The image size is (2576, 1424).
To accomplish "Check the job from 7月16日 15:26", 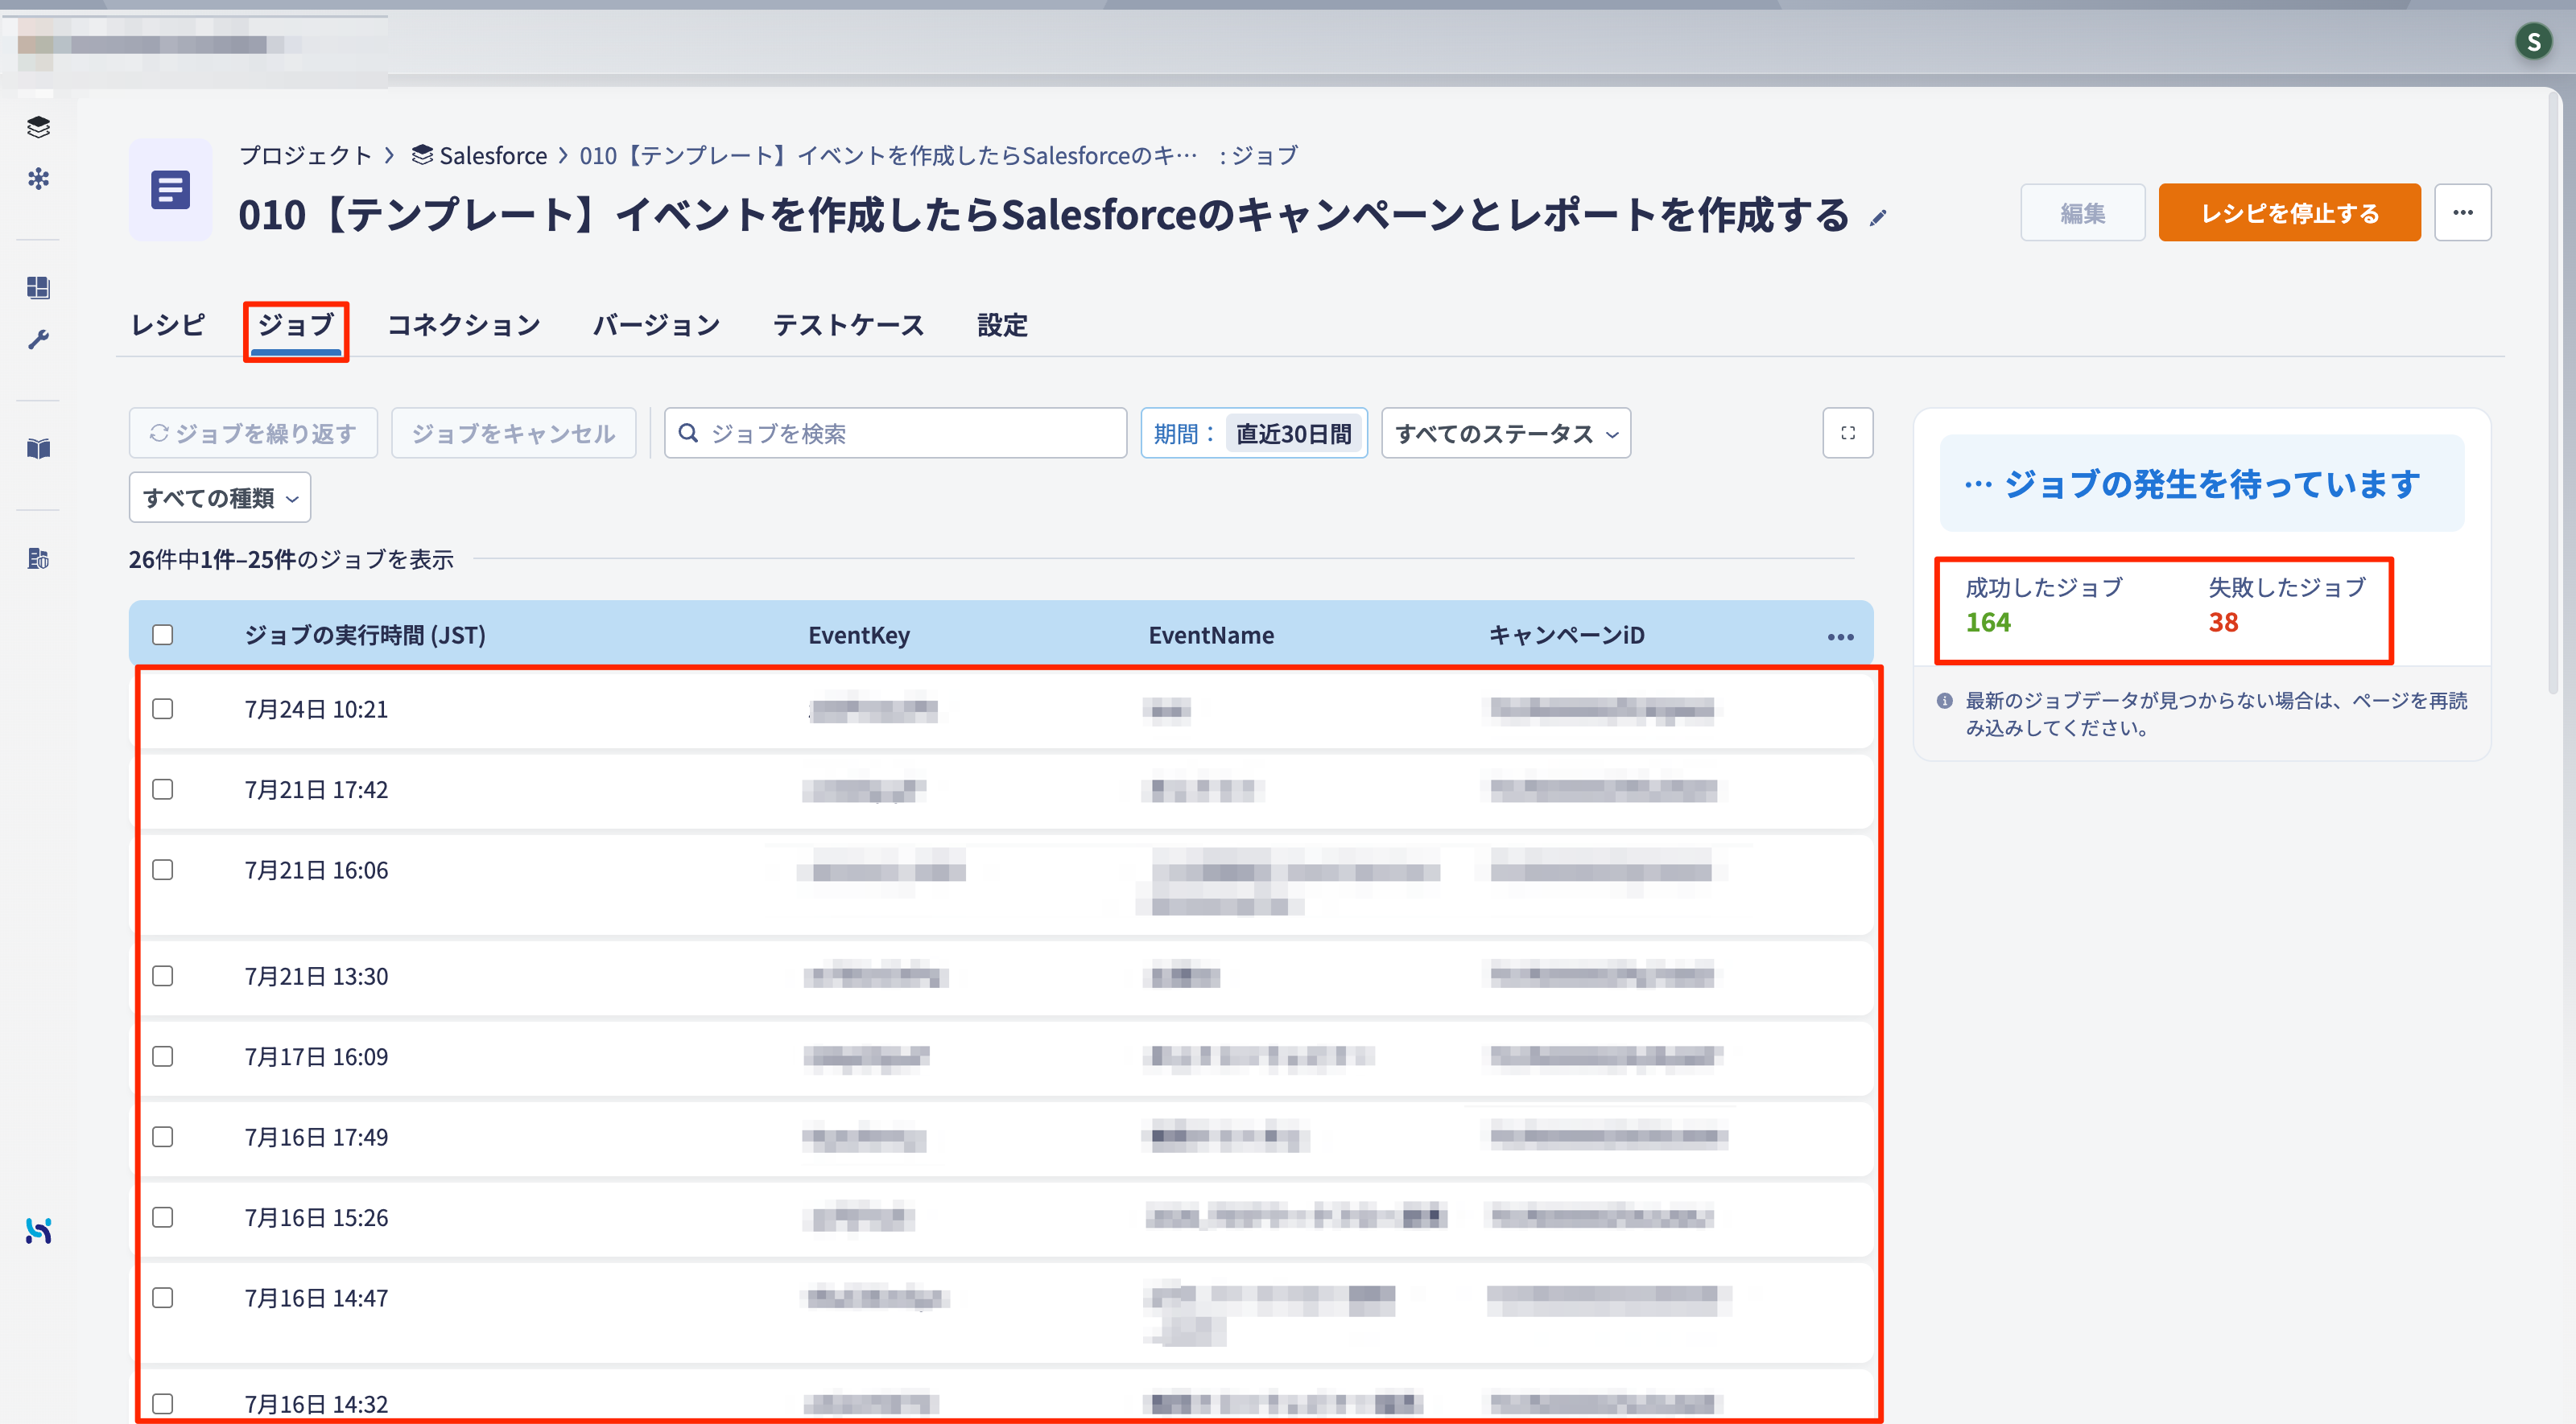I will coord(162,1217).
